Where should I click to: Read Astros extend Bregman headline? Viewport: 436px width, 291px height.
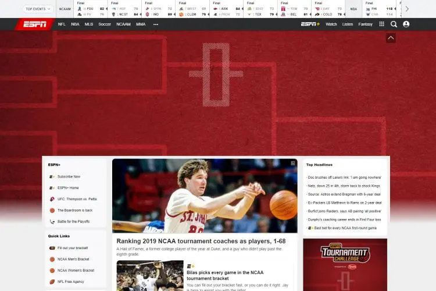point(344,194)
